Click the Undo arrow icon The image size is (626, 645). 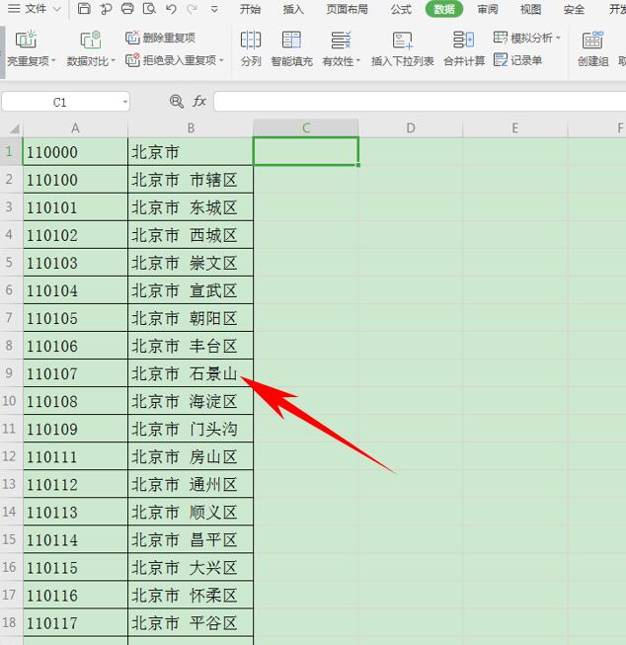172,8
